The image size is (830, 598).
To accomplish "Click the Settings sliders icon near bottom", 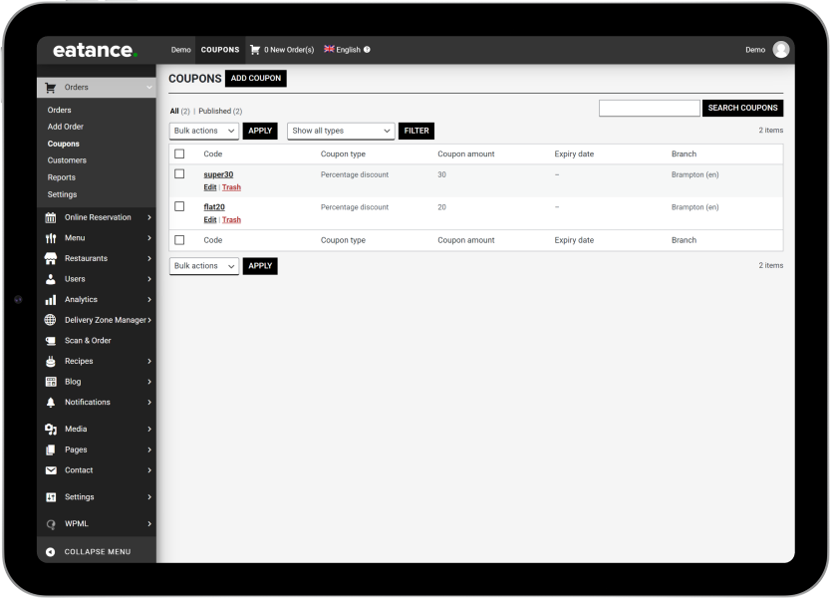I will click(x=51, y=497).
